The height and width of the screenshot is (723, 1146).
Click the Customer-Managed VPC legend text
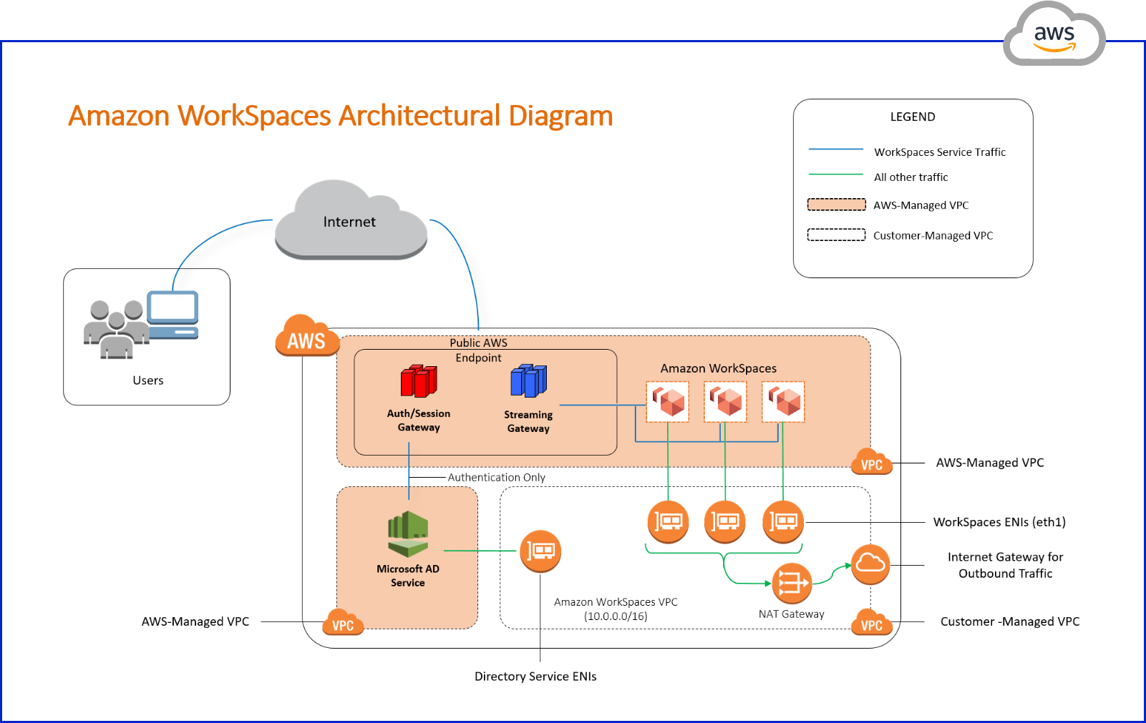[933, 235]
